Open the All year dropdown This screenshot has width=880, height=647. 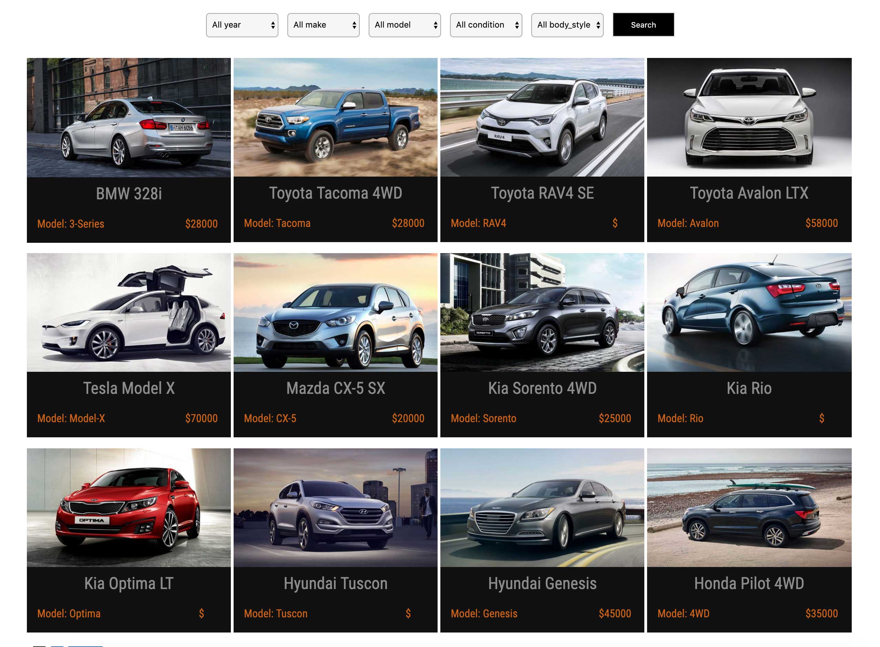[x=242, y=25]
